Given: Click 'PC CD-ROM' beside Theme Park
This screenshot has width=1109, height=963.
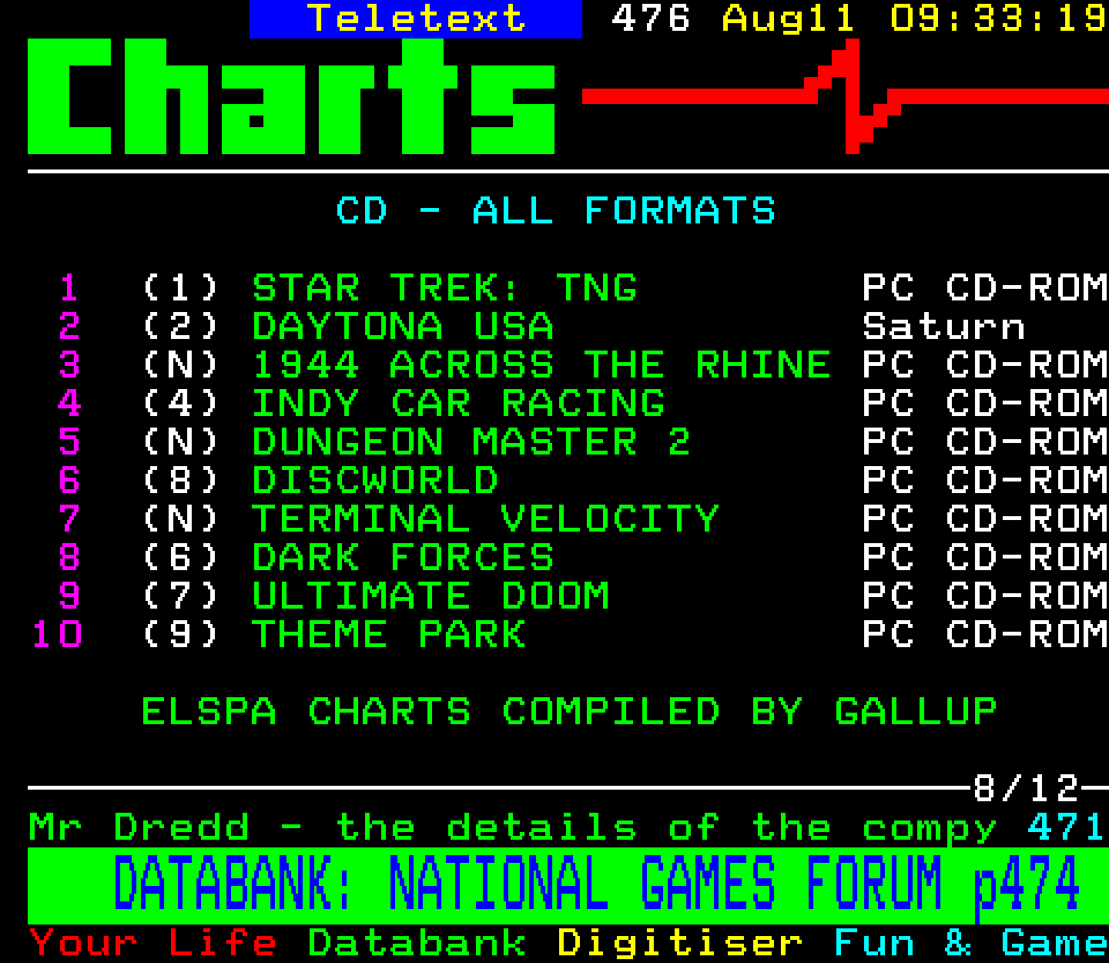Looking at the screenshot, I should [x=985, y=635].
